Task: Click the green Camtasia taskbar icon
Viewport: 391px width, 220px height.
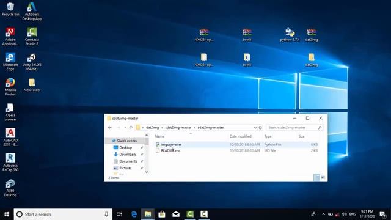Action: coord(190,215)
